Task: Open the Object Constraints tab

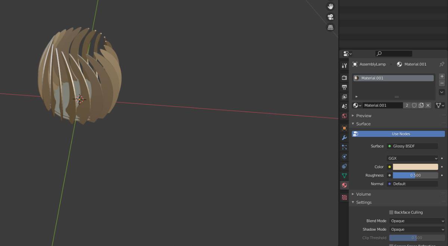Action: 344,166
